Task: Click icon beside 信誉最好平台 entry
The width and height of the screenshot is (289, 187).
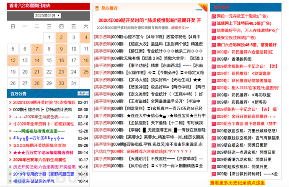Action: tap(214, 31)
